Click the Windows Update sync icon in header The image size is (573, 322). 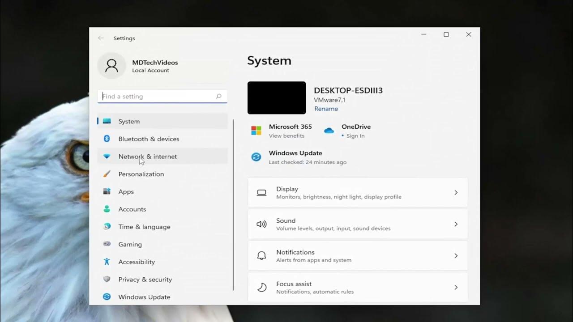pos(256,157)
